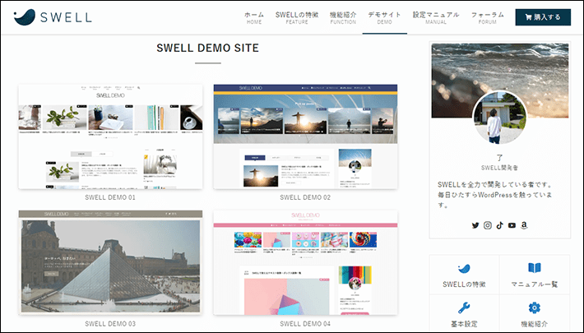The image size is (584, 333).
Task: Open the SWELL DEMO 02 thumbnail
Action: pos(305,136)
